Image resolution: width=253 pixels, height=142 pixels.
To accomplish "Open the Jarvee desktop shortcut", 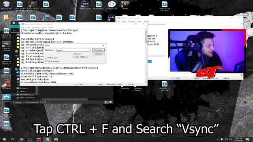I will tap(6, 98).
